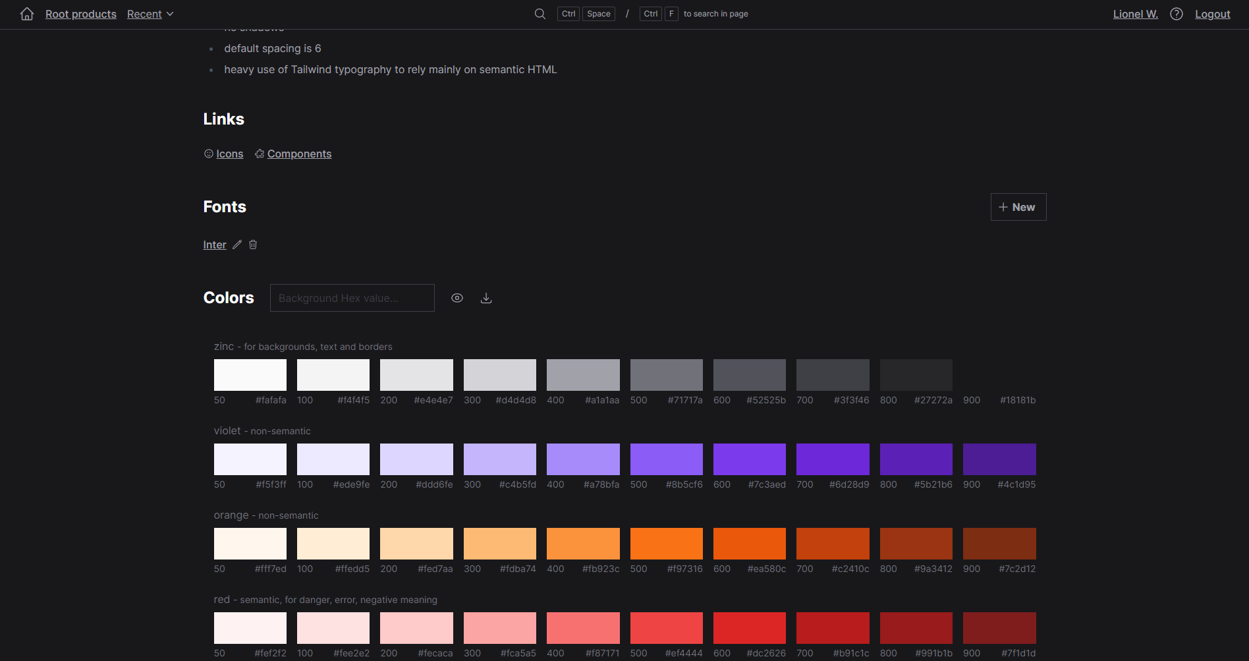Select red 700 swatch #b91c1c
Viewport: 1249px width, 661px height.
point(833,628)
